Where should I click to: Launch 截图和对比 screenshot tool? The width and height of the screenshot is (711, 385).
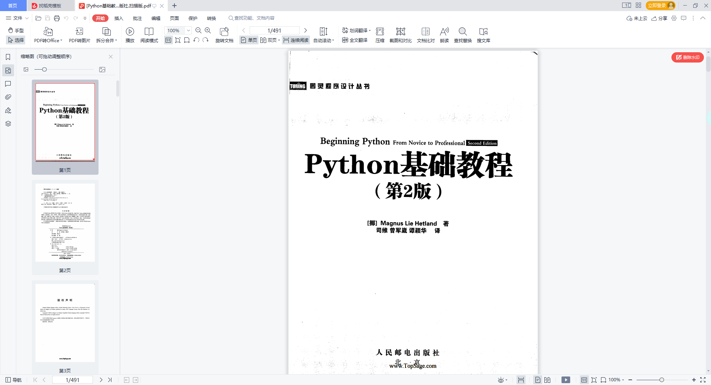401,35
